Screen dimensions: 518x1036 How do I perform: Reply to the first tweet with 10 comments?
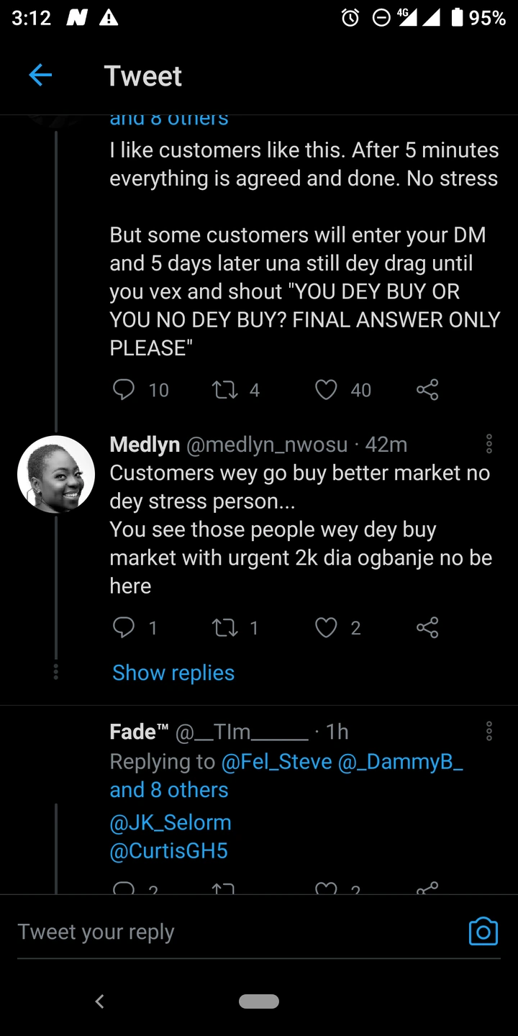pyautogui.click(x=124, y=390)
